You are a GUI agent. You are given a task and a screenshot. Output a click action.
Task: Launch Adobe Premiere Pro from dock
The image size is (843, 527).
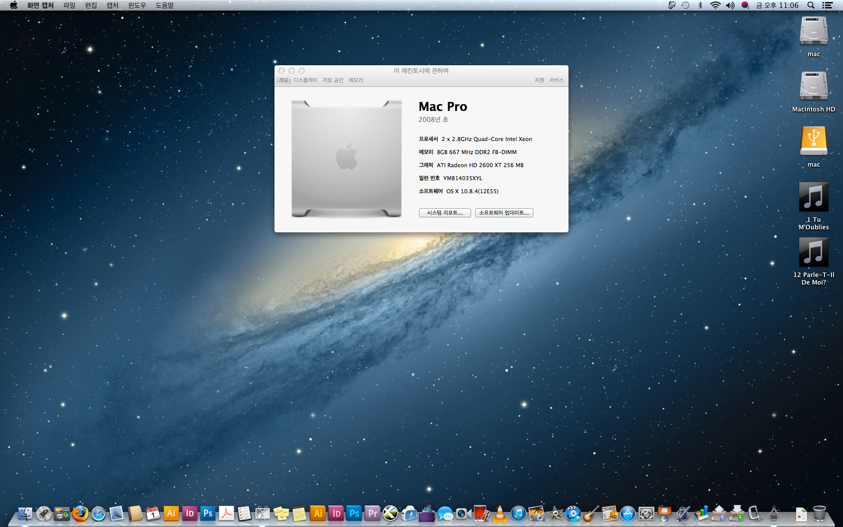[x=372, y=513]
